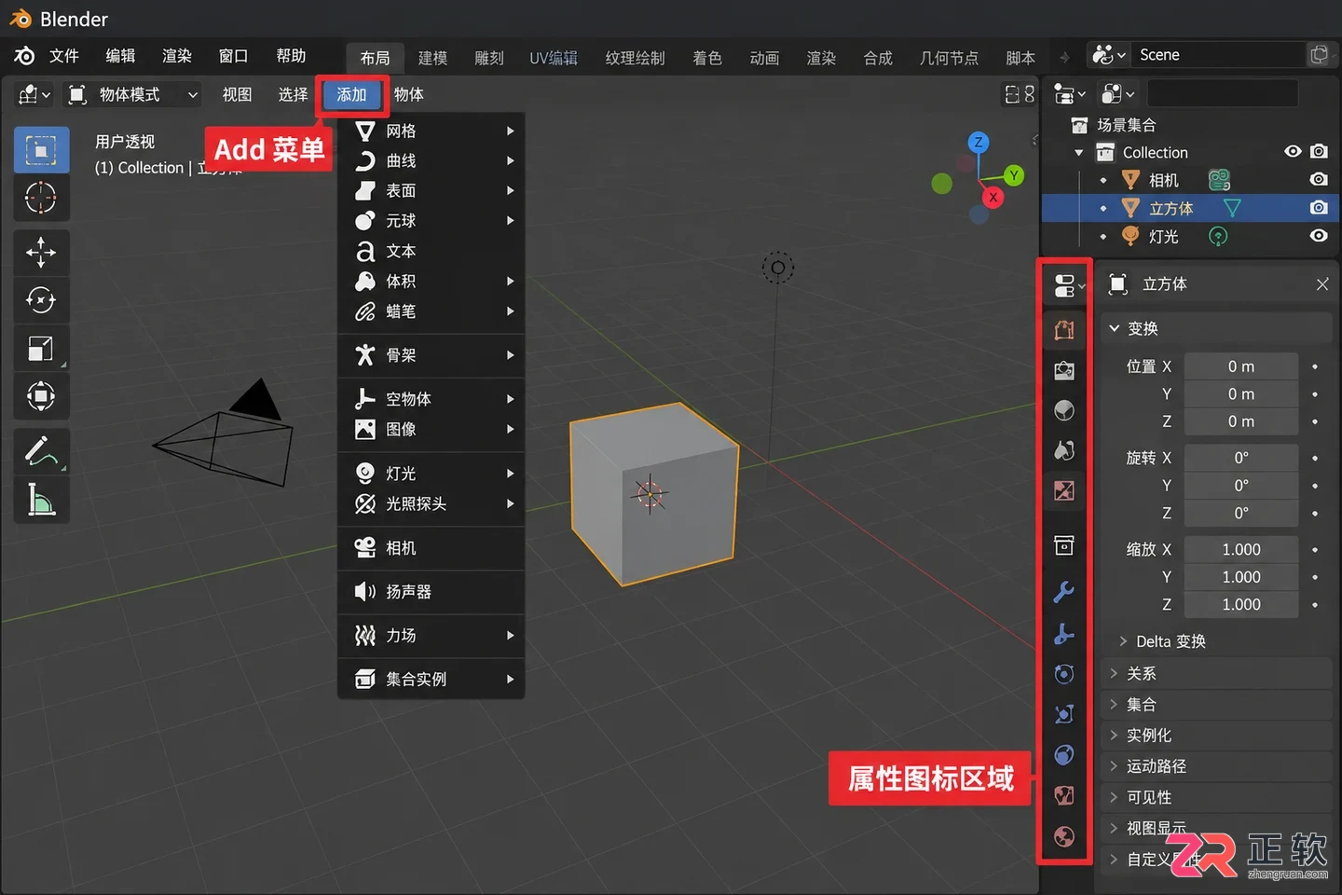Open the Modifiers wrench tab icon
The height and width of the screenshot is (895, 1342).
pyautogui.click(x=1064, y=592)
